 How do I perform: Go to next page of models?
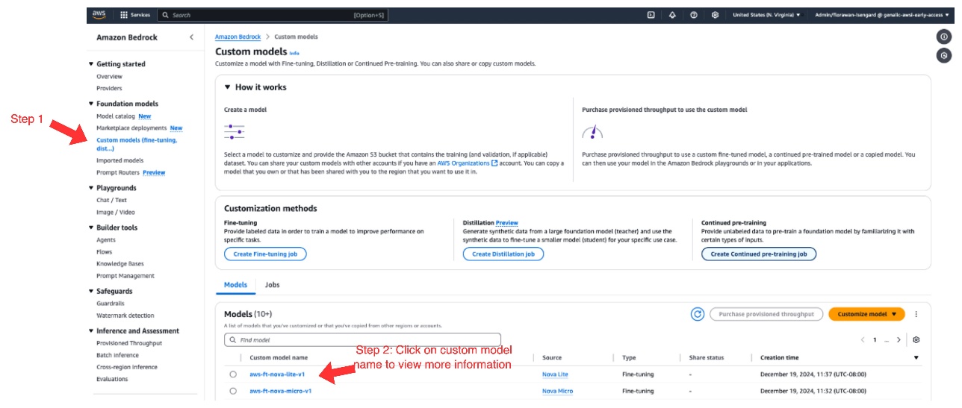click(899, 339)
